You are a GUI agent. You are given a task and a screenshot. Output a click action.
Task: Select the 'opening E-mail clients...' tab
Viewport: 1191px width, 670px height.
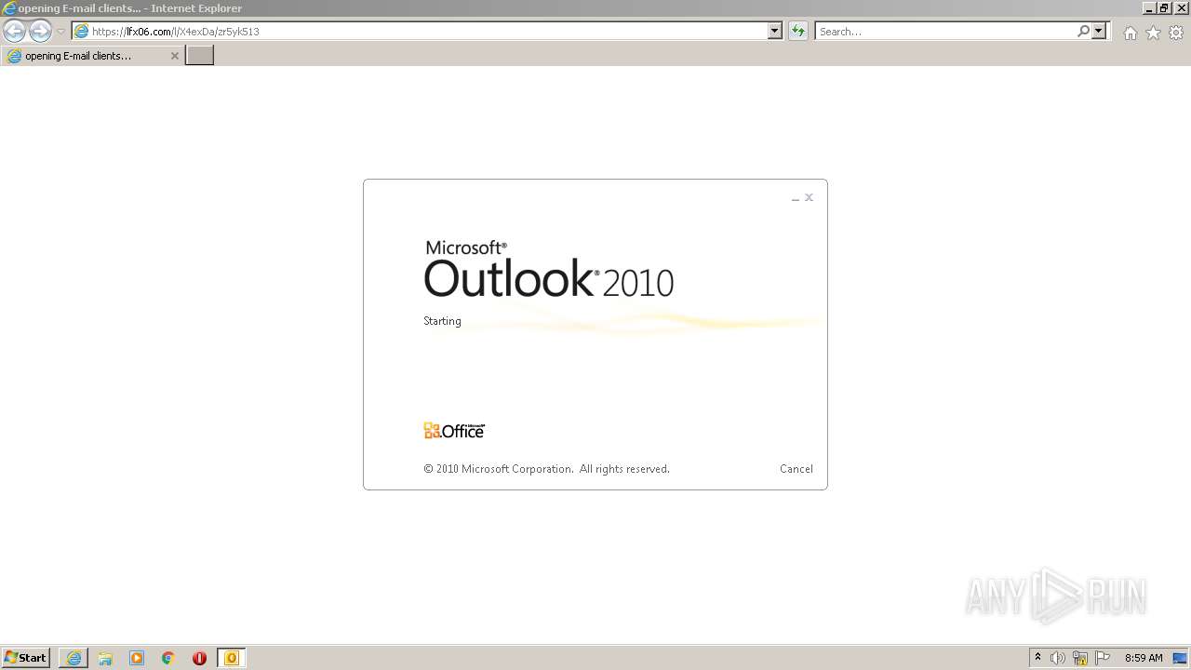coord(91,56)
